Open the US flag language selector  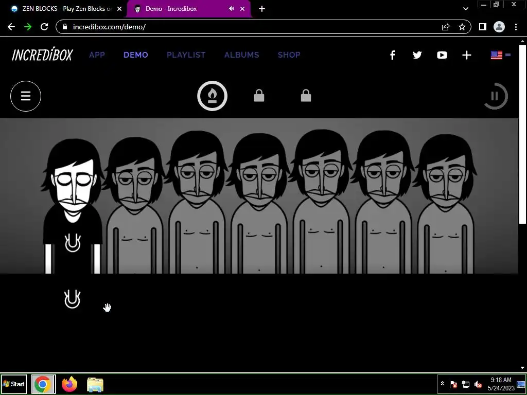click(500, 55)
